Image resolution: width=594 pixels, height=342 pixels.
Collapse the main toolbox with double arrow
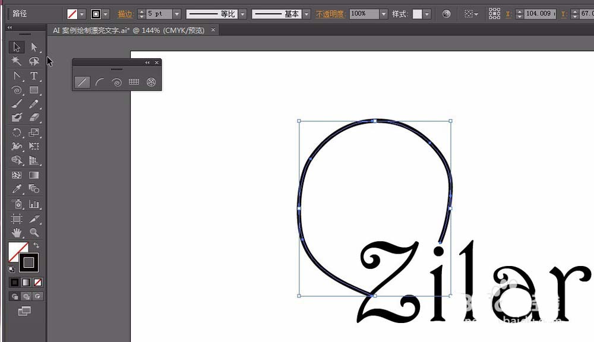10,27
